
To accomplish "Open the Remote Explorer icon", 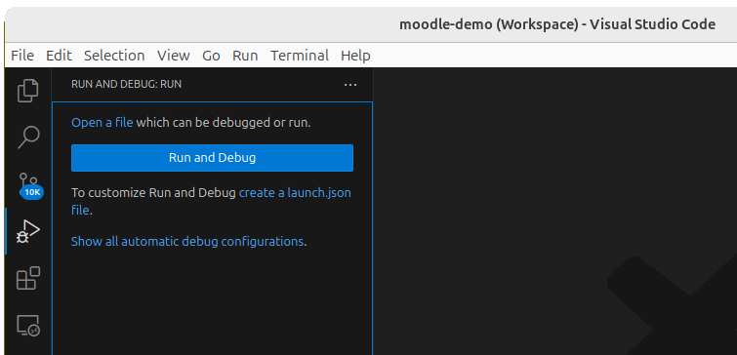I will pos(28,326).
